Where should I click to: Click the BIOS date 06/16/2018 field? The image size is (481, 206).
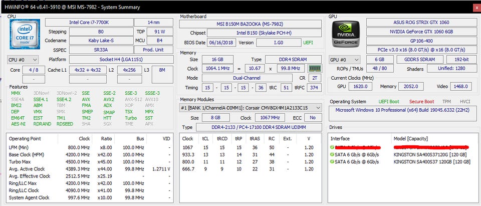point(221,43)
